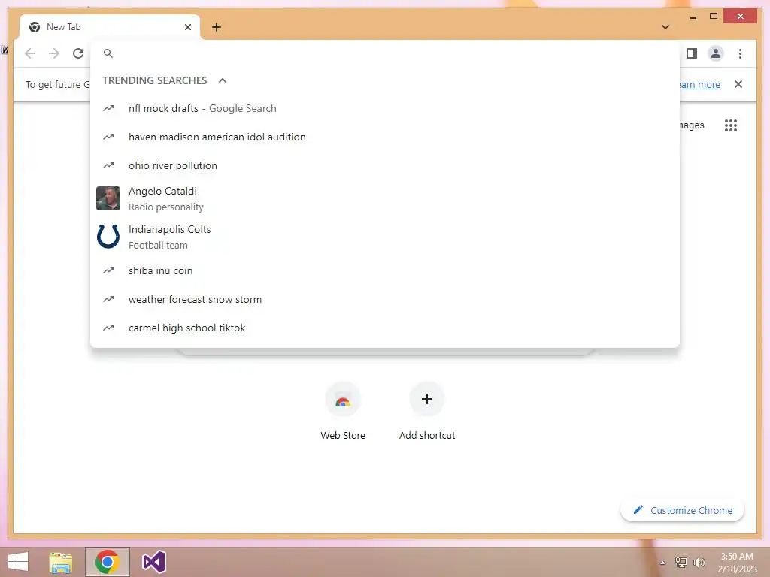Image resolution: width=770 pixels, height=577 pixels.
Task: Select the New Tab tab
Action: point(110,27)
